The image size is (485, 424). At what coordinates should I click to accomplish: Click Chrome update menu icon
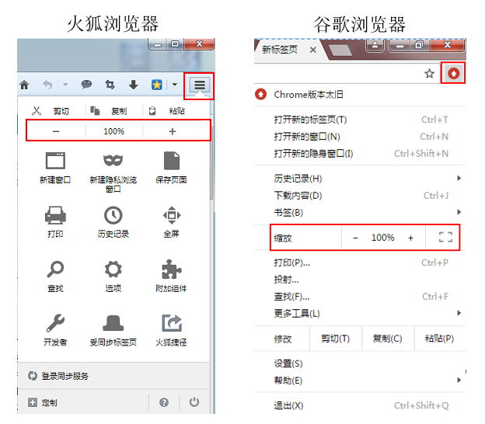coord(453,74)
